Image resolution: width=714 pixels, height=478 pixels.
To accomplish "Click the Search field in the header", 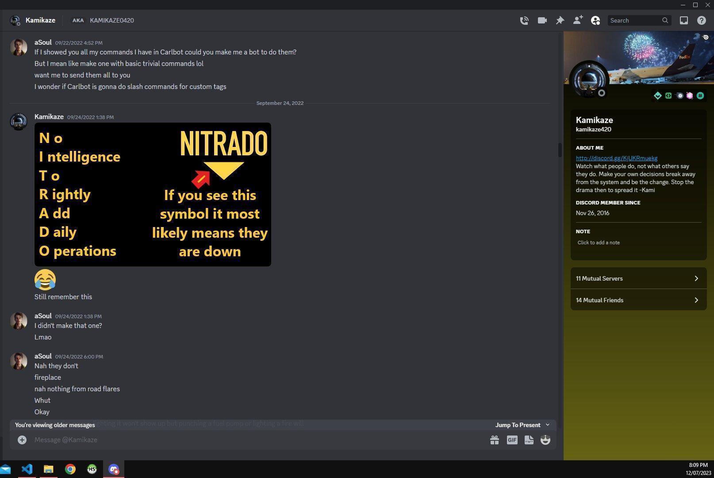I will point(639,20).
